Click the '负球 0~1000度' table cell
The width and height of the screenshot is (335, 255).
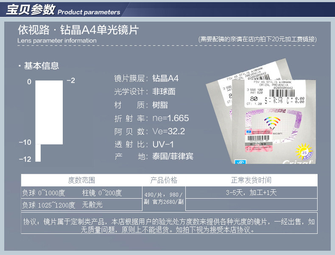click(44, 193)
